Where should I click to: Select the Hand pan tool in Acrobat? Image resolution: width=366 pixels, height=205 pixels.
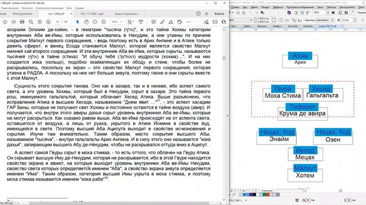pyautogui.click(x=86, y=22)
